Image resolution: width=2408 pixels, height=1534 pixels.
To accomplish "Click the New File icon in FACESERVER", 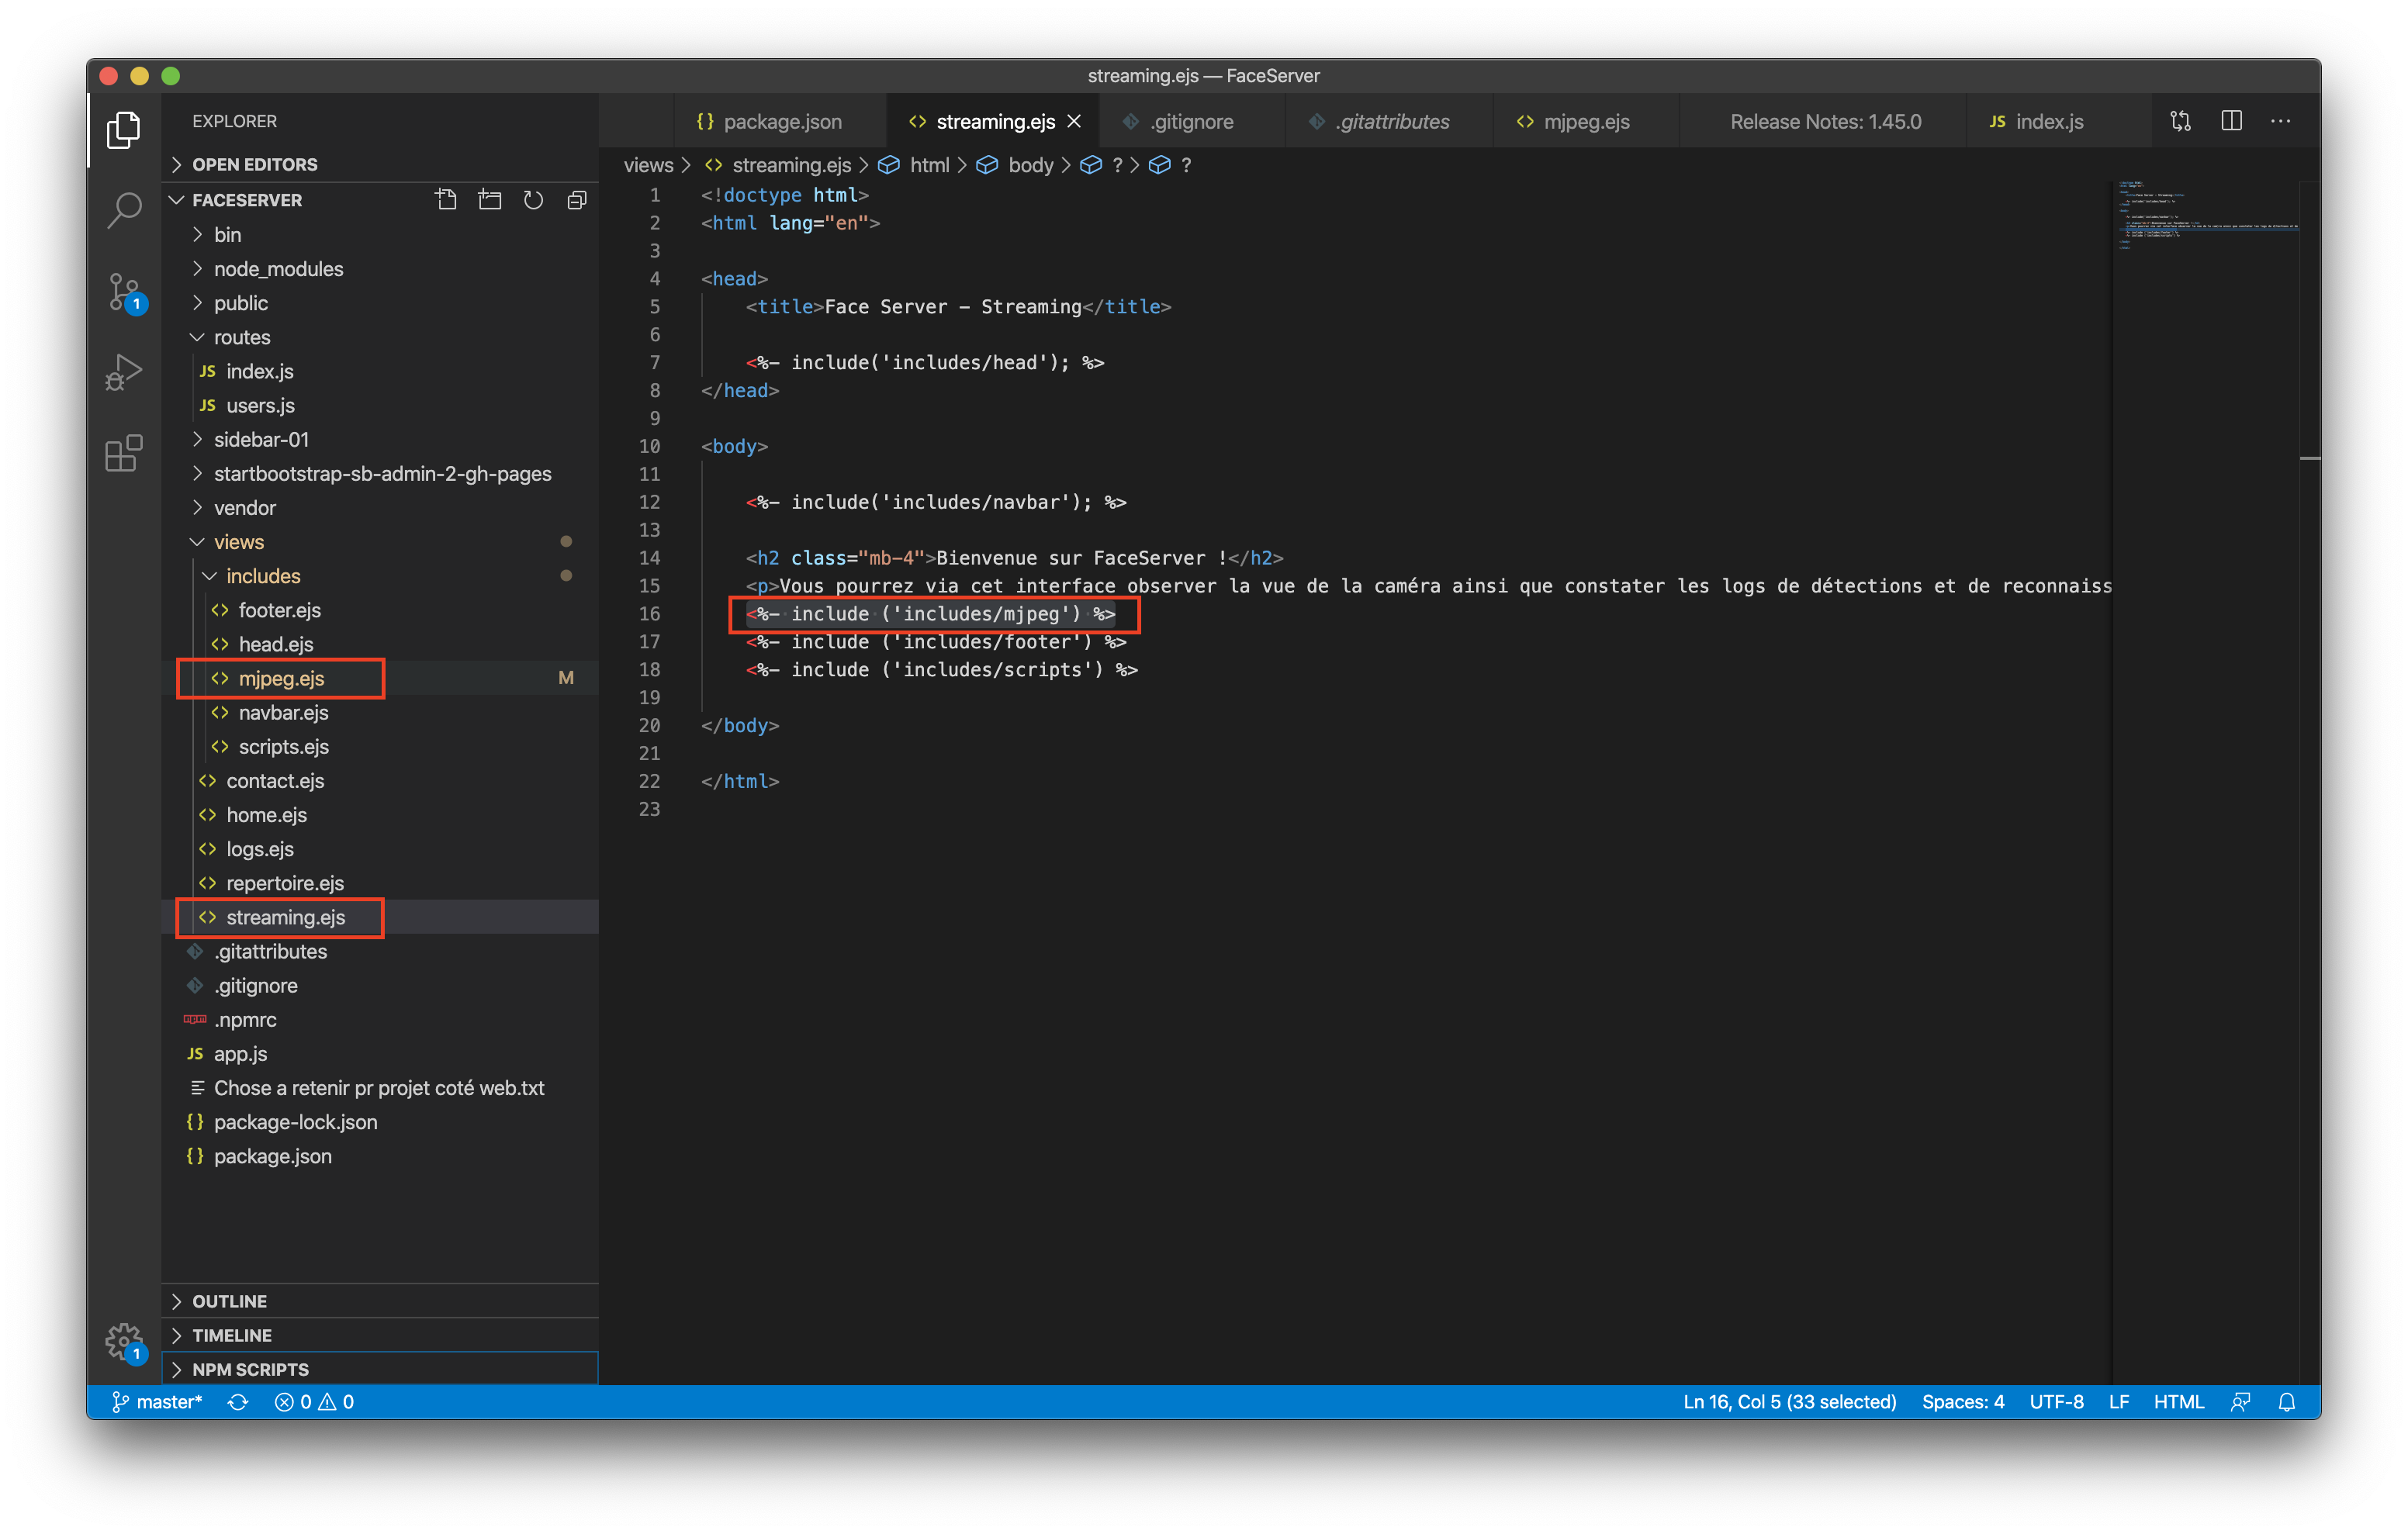I will tap(446, 200).
